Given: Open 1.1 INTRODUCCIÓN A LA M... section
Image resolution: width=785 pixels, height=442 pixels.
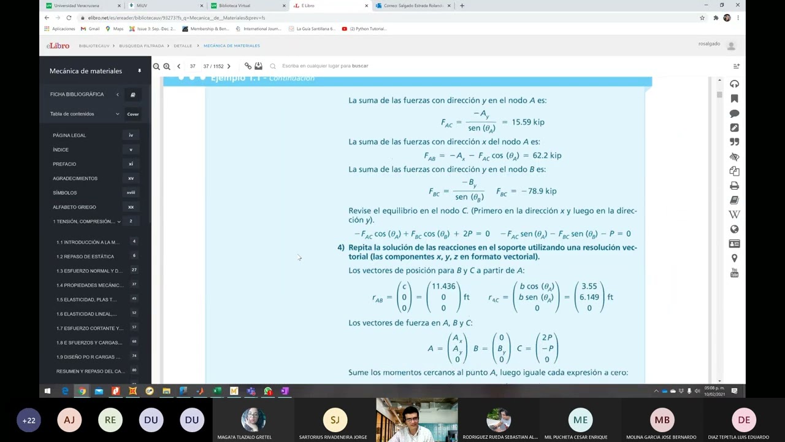Looking at the screenshot, I should [88, 242].
